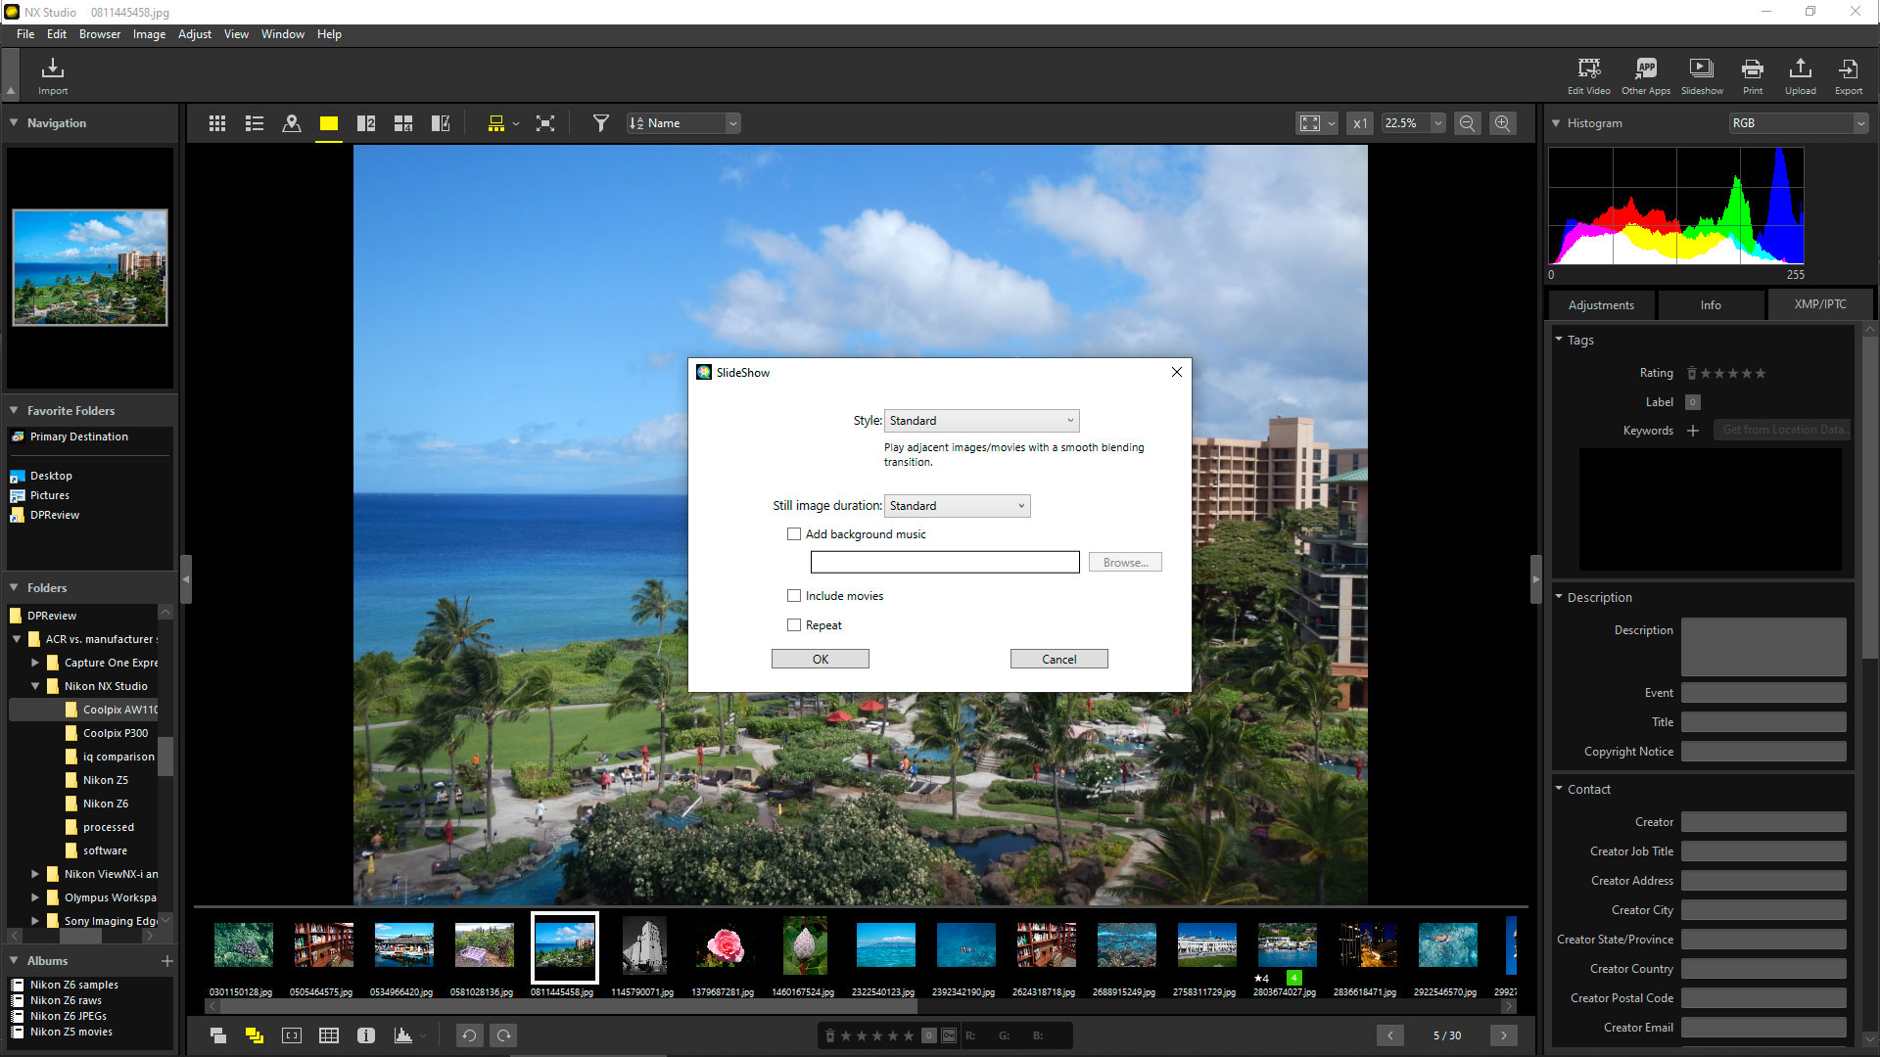Check the Include movies option
Screen dimensions: 1880x1057
pos(794,596)
